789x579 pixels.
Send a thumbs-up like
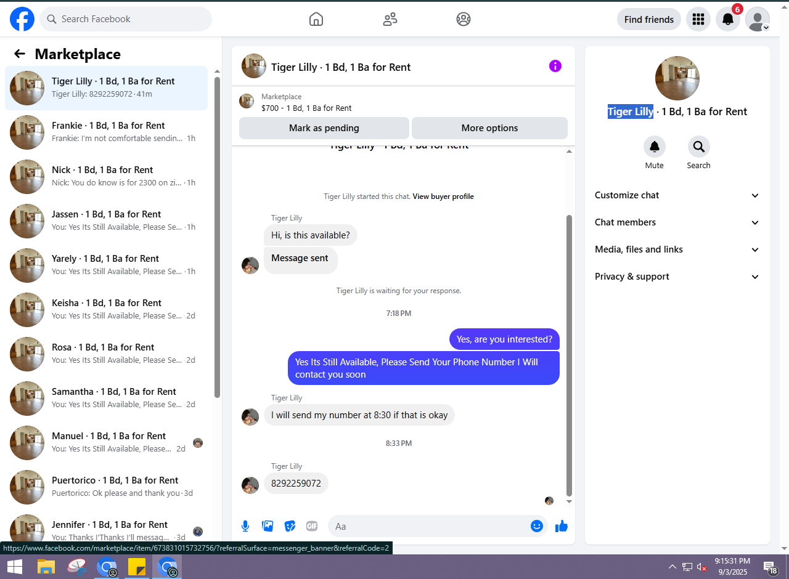point(562,526)
